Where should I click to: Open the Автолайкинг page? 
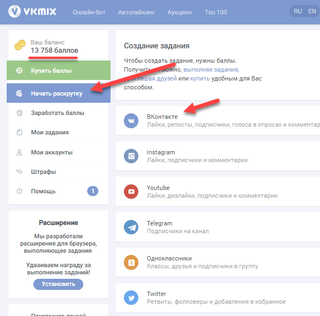click(136, 12)
